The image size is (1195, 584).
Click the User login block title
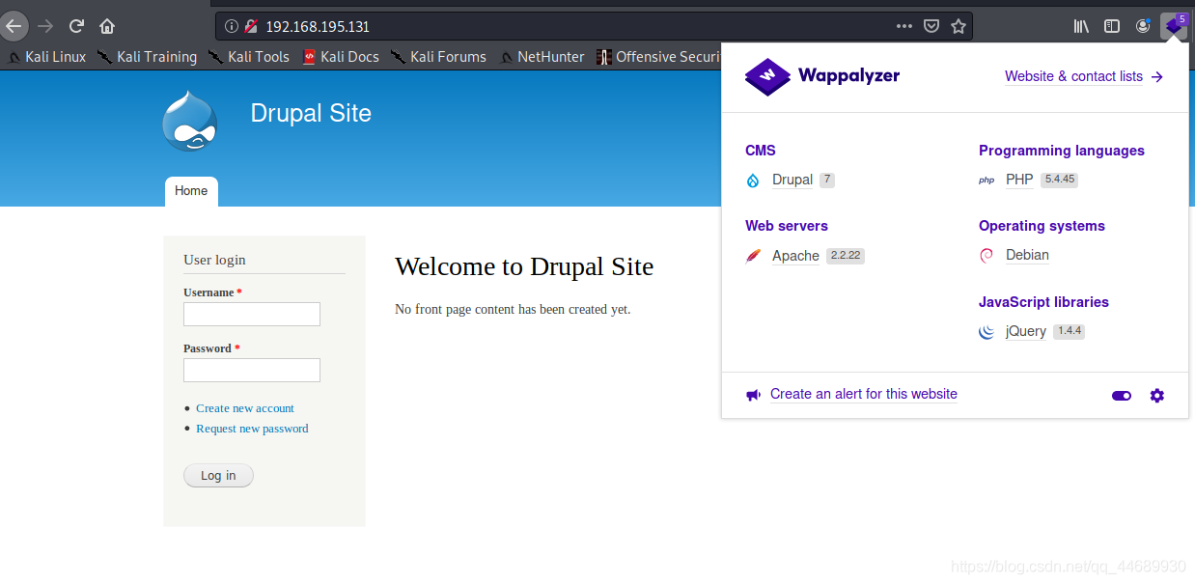(214, 260)
